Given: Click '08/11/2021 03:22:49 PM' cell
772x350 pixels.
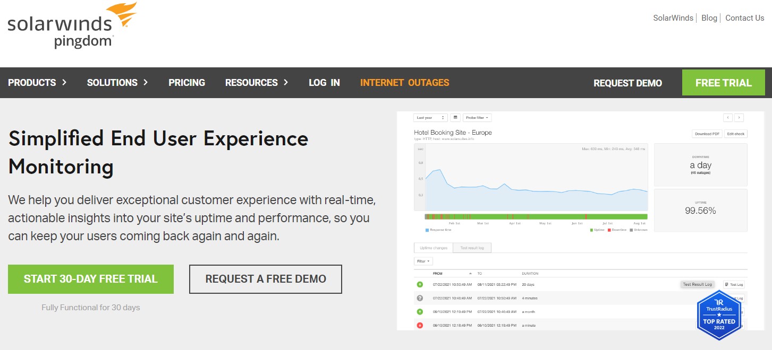Looking at the screenshot, I should point(496,285).
